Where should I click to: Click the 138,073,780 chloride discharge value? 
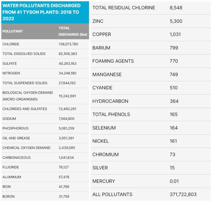[68, 44]
